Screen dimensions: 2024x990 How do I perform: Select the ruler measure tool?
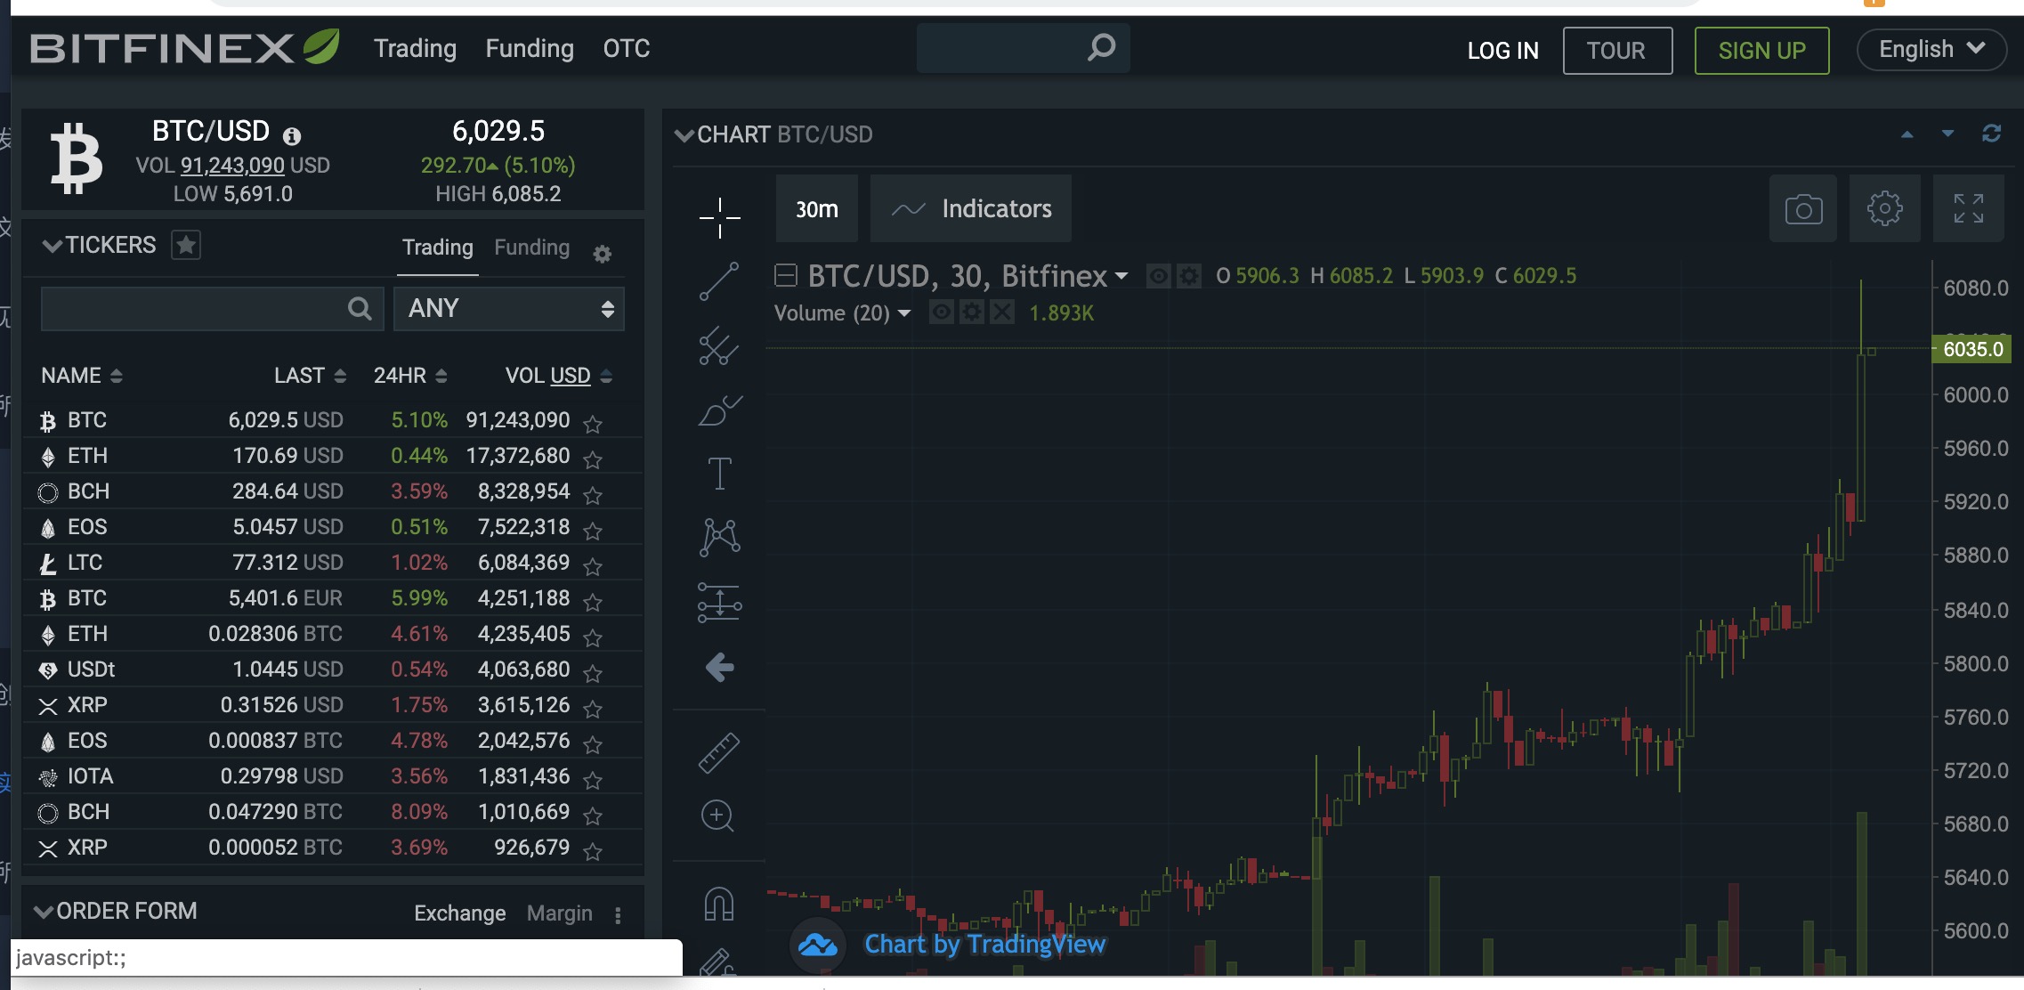coord(719,752)
